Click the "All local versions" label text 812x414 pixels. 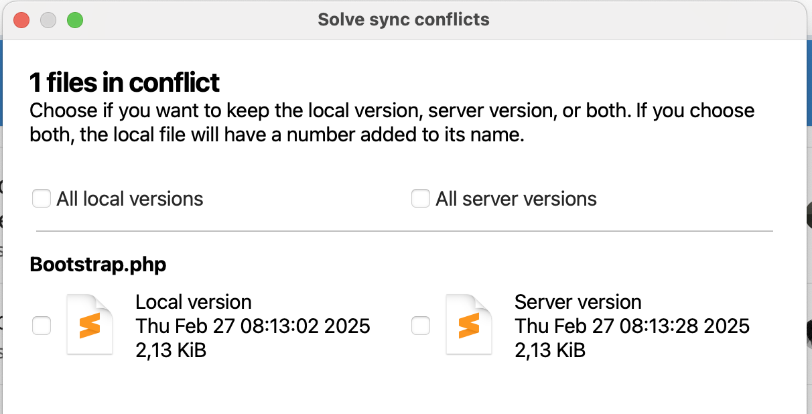(x=130, y=199)
